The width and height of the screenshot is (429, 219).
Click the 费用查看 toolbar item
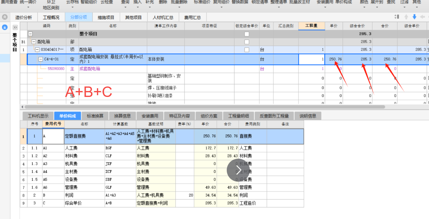point(9,2)
